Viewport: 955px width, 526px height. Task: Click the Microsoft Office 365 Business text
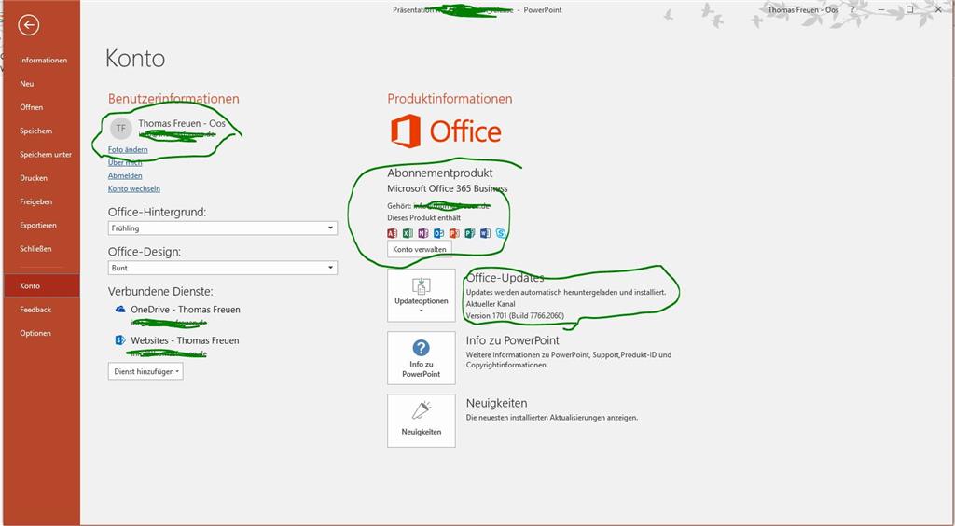click(x=448, y=188)
